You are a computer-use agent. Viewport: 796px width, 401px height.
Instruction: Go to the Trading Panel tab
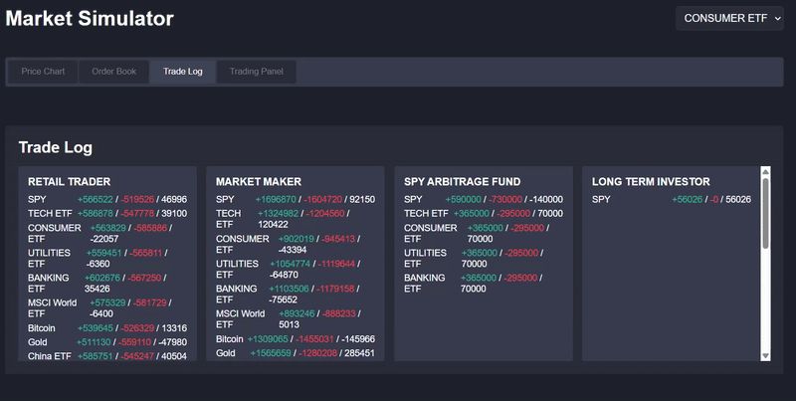(257, 72)
